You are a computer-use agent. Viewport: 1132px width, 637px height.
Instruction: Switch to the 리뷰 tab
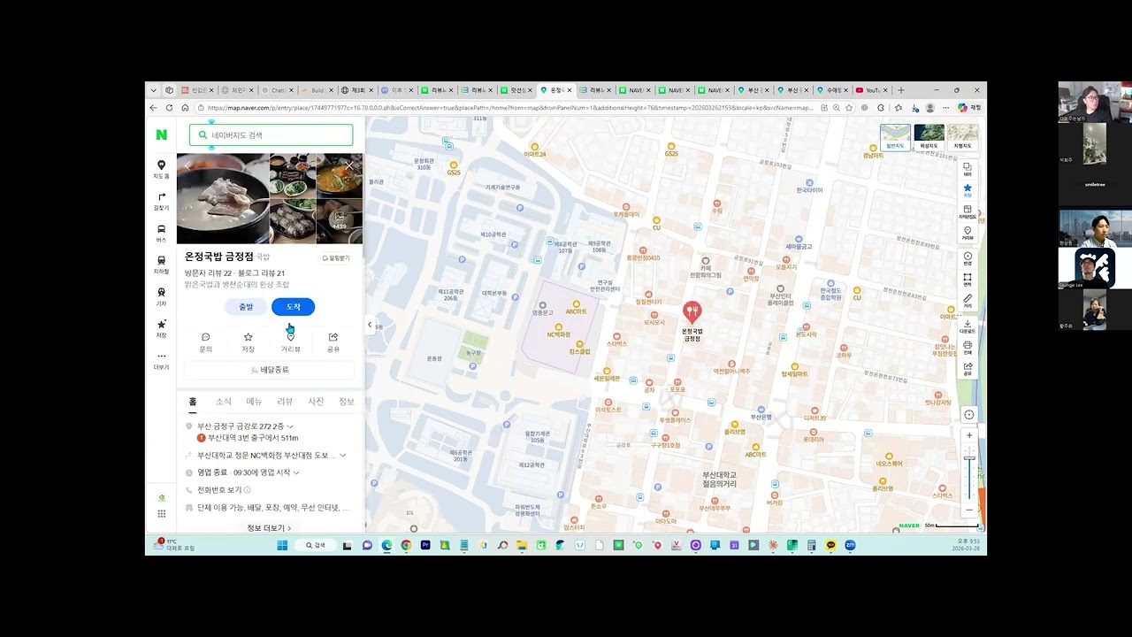click(x=285, y=402)
